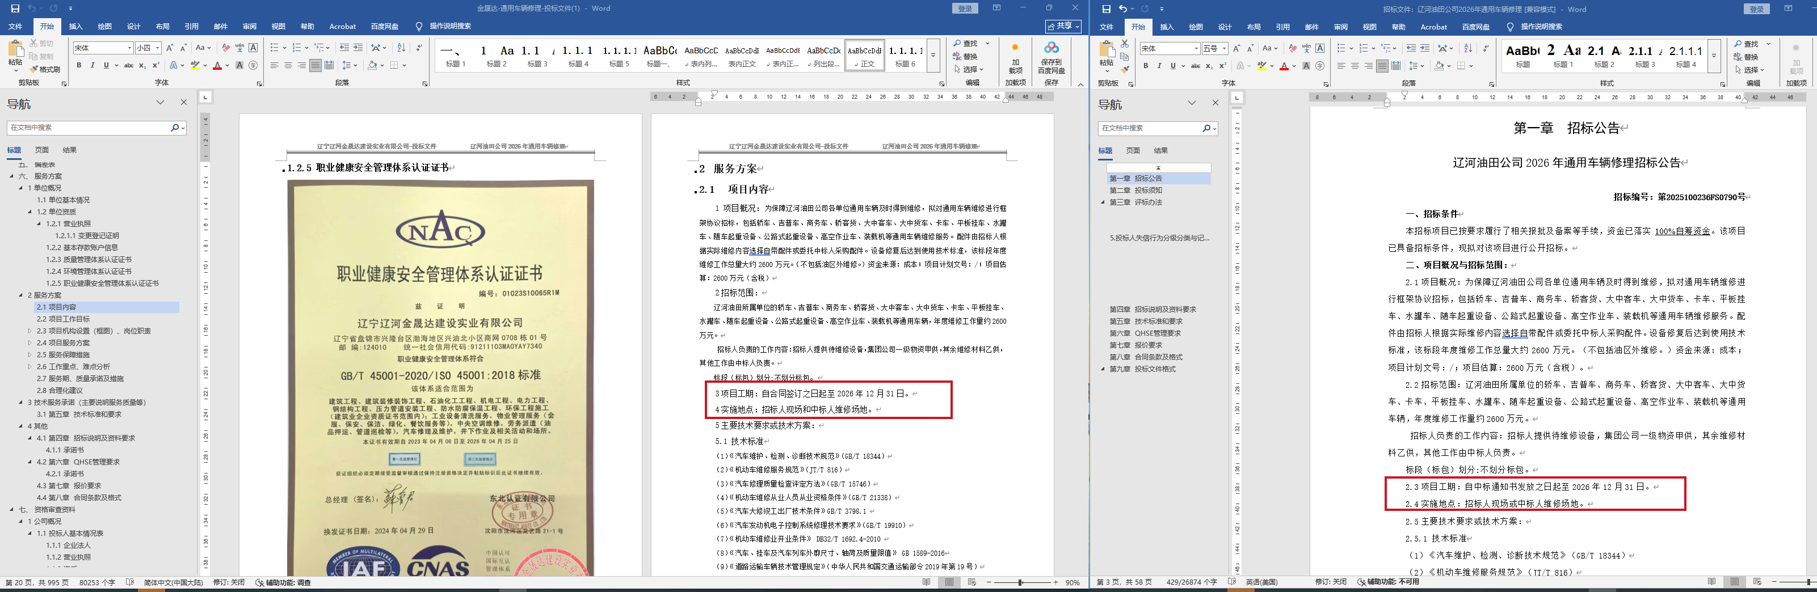Image resolution: width=1817 pixels, height=592 pixels.
Task: Open font name dropdown showing 宋体 in left window
Action: coord(130,48)
